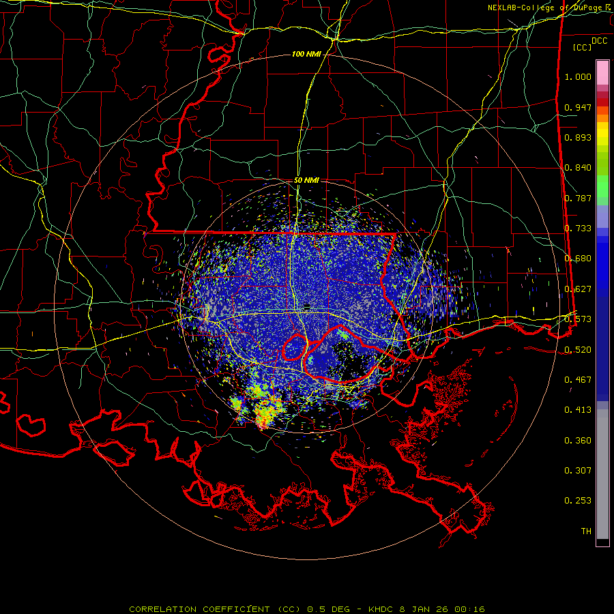Select the 0.573 scale value
614x614 pixels.
click(x=578, y=319)
